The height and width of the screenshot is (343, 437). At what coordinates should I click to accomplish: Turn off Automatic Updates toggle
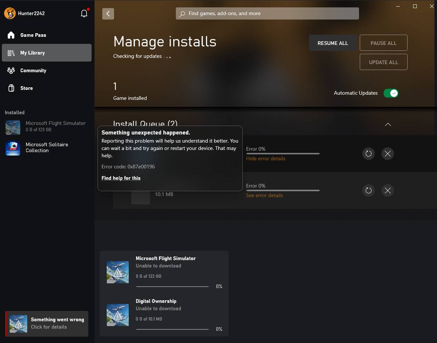(391, 93)
